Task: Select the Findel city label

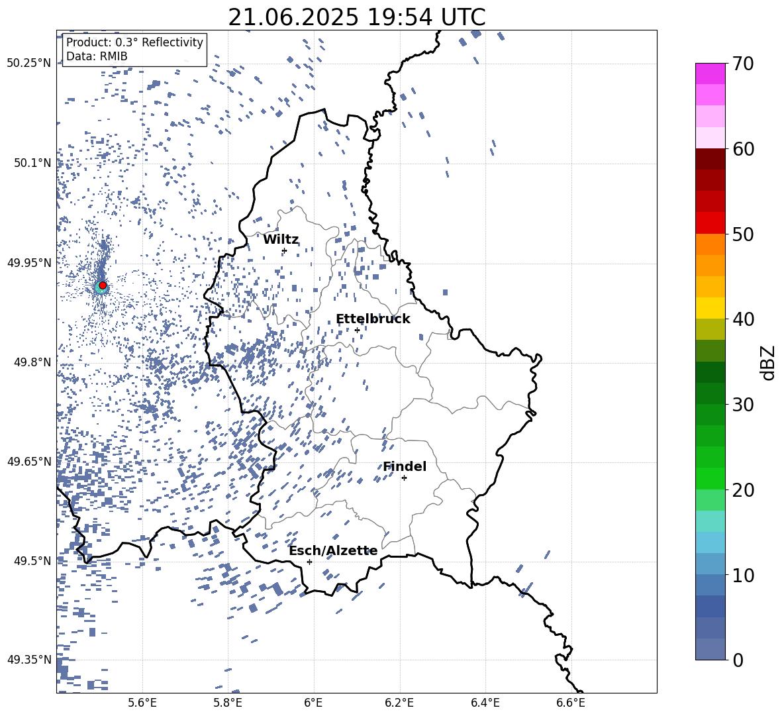Action: coord(405,466)
